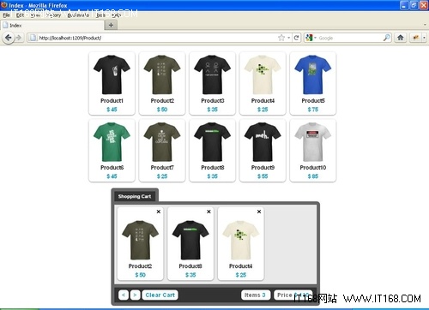Bookmark the page with the star icon
Viewport: 429px width, 310px height.
pos(281,38)
